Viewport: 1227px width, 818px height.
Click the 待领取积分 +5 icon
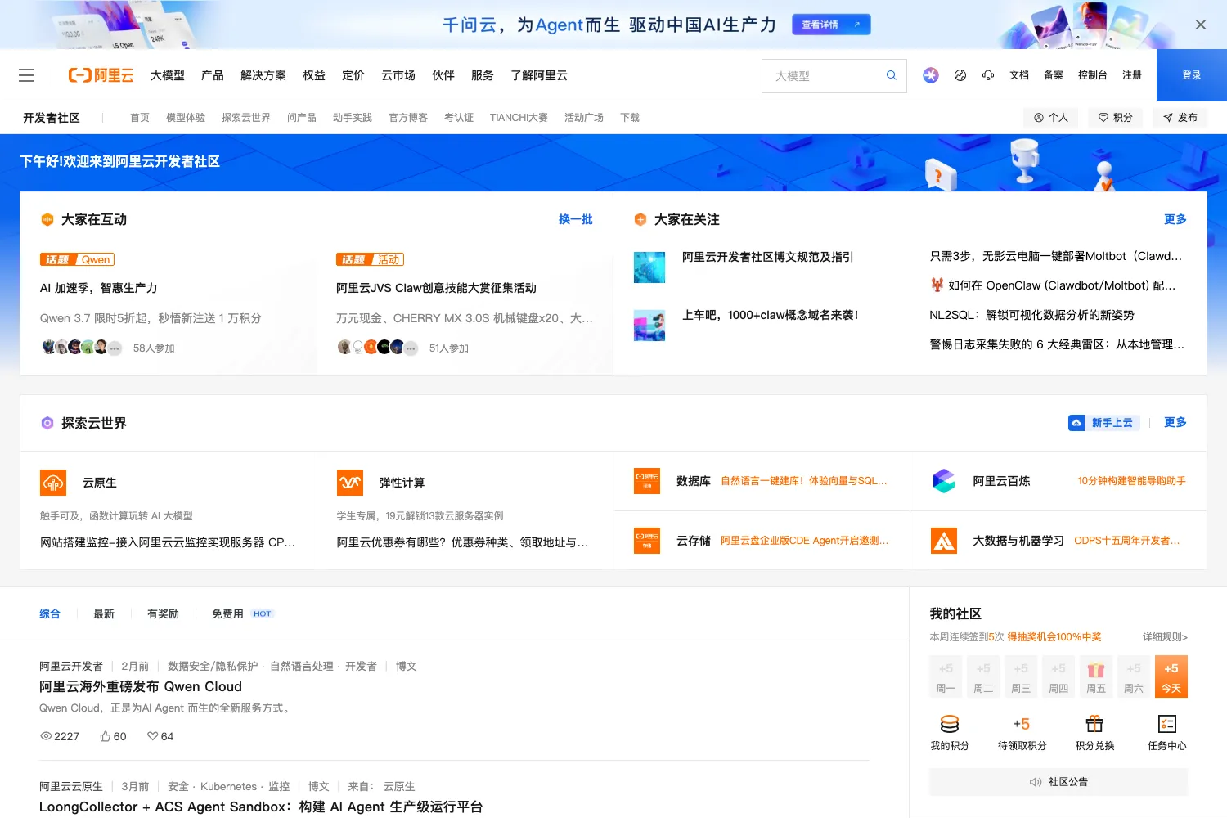1022,724
